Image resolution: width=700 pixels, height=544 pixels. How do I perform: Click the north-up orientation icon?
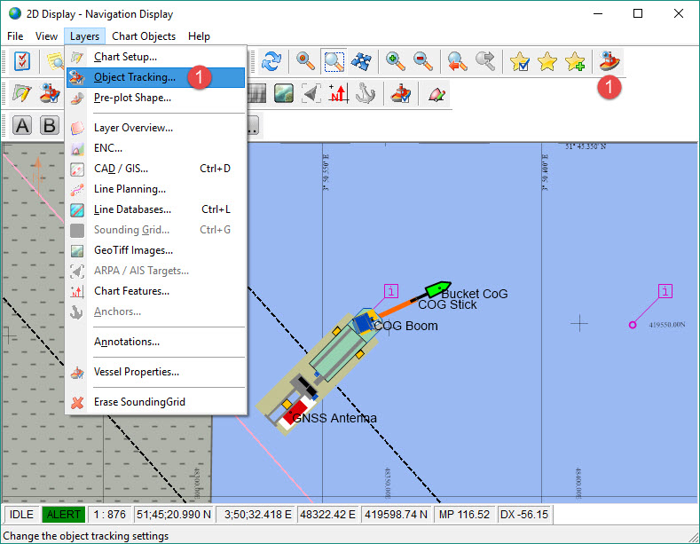(338, 93)
